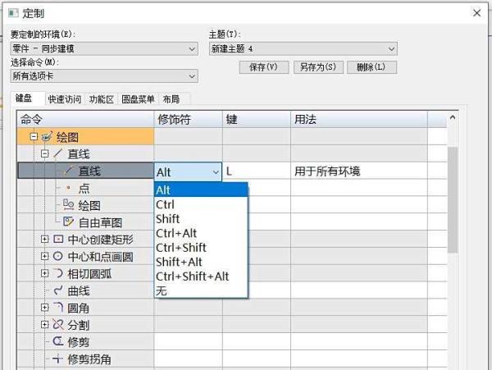The width and height of the screenshot is (492, 370).
Task: Open the 要定制的环境 dropdown
Action: 104,49
